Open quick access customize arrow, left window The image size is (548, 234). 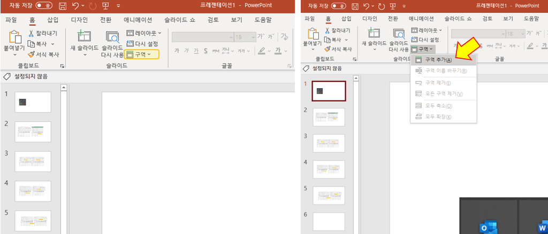click(x=118, y=5)
